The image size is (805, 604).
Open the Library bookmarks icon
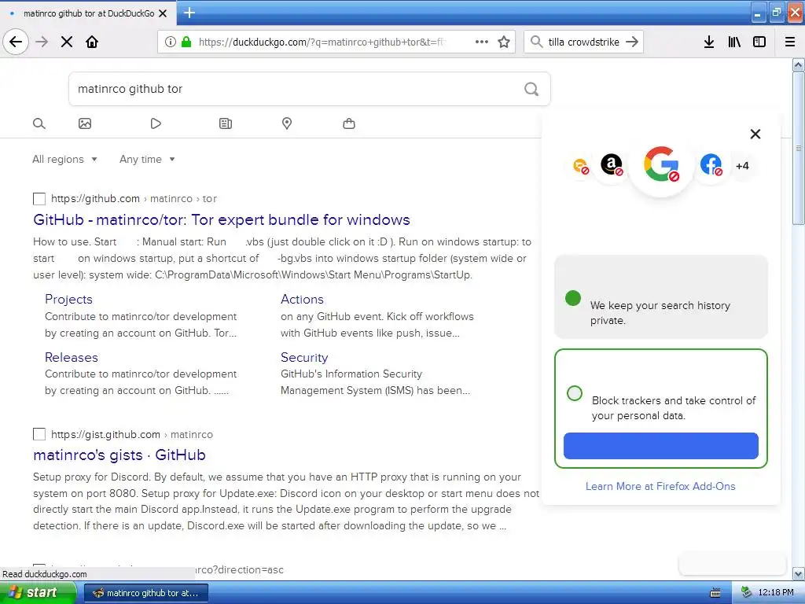pos(734,42)
